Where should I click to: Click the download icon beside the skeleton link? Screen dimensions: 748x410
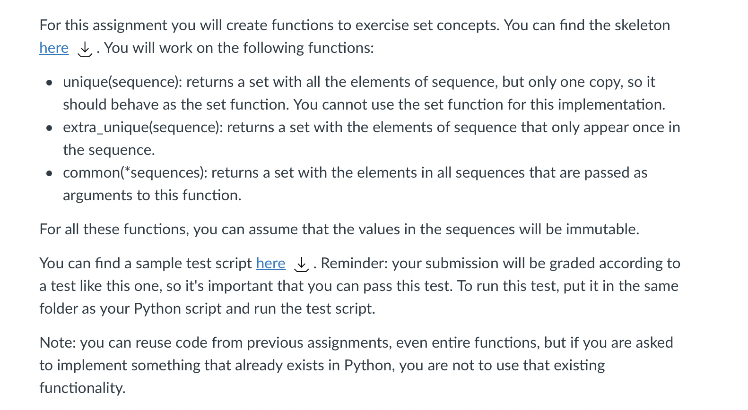point(85,49)
